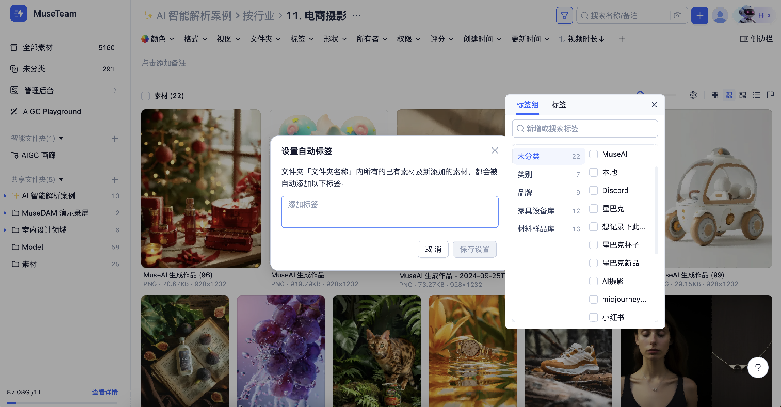Open the 创建时间 filter dropdown
Viewport: 781px width, 407px height.
482,39
